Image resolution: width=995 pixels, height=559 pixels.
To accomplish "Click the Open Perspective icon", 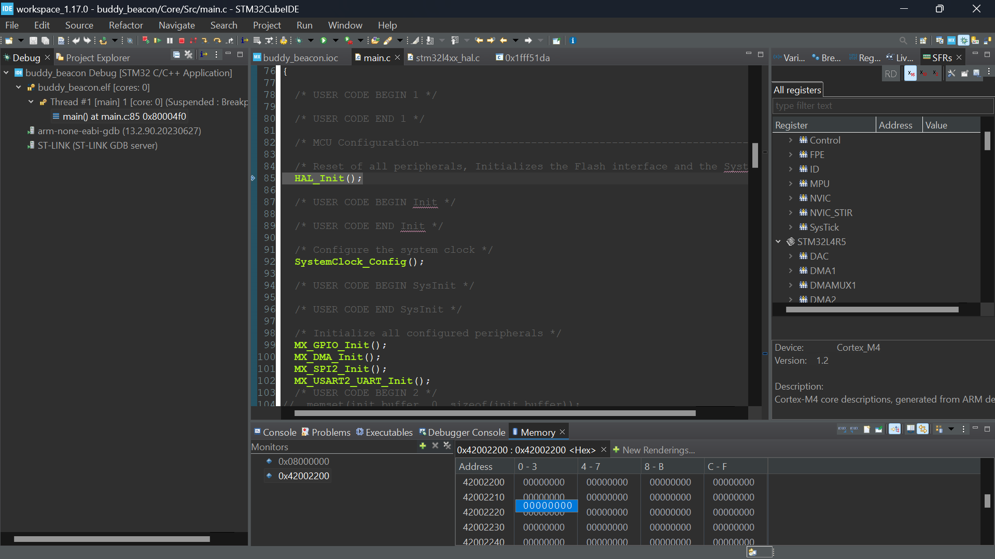I will [x=923, y=40].
